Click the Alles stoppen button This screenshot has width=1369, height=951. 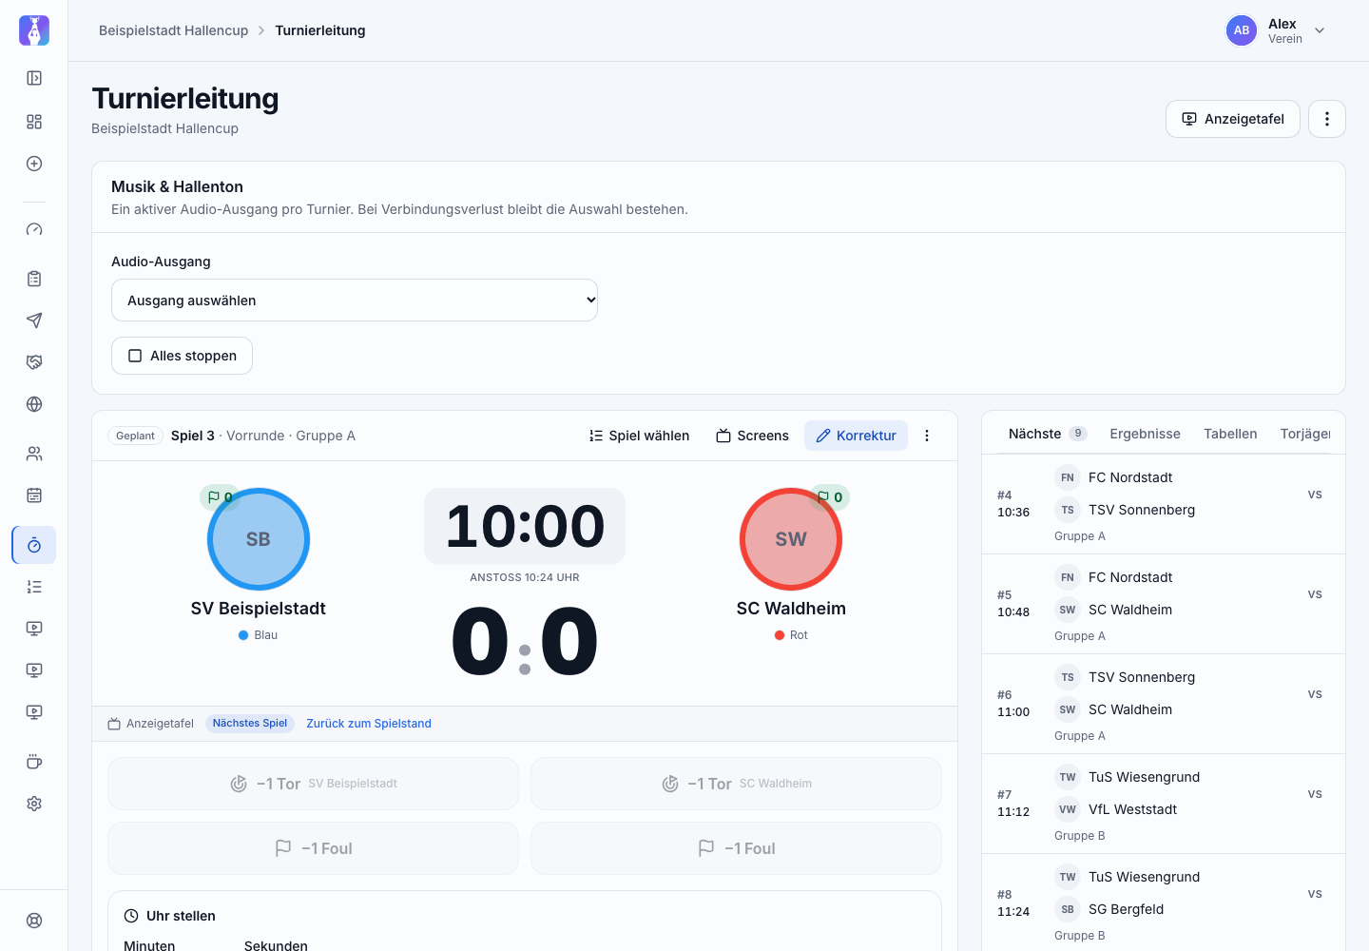click(182, 356)
